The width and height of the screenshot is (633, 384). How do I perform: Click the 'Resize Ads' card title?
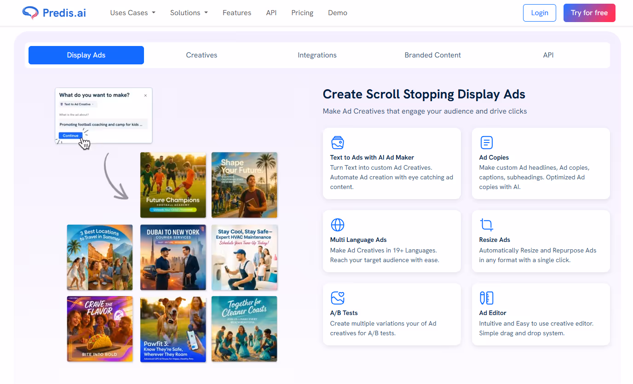495,240
